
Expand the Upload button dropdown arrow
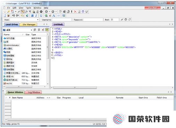click(56, 12)
